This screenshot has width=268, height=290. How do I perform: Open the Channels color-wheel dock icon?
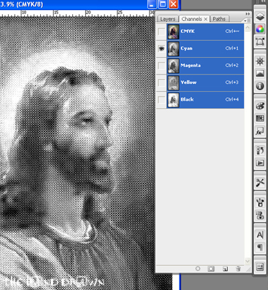pyautogui.click(x=260, y=29)
